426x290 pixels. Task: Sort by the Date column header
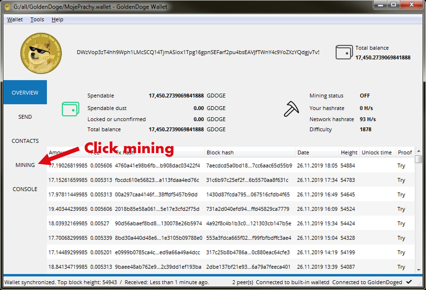pyautogui.click(x=317, y=152)
